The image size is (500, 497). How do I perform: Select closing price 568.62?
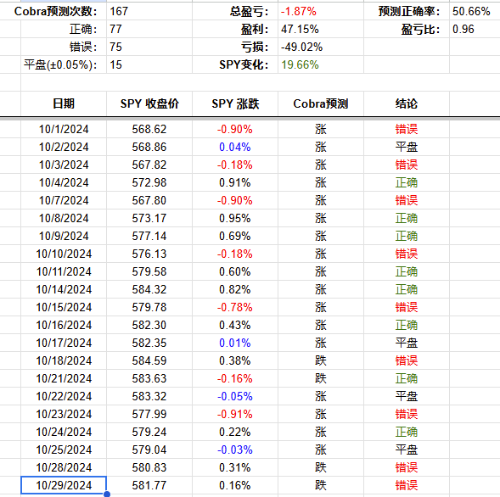149,130
